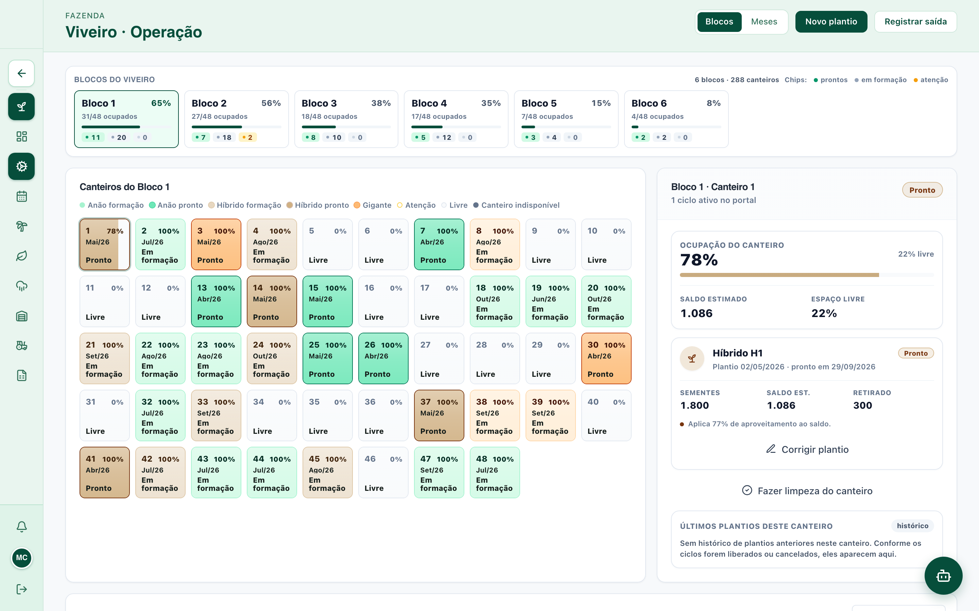Switch to the Meses view
Viewport: 979px width, 611px height.
[764, 22]
